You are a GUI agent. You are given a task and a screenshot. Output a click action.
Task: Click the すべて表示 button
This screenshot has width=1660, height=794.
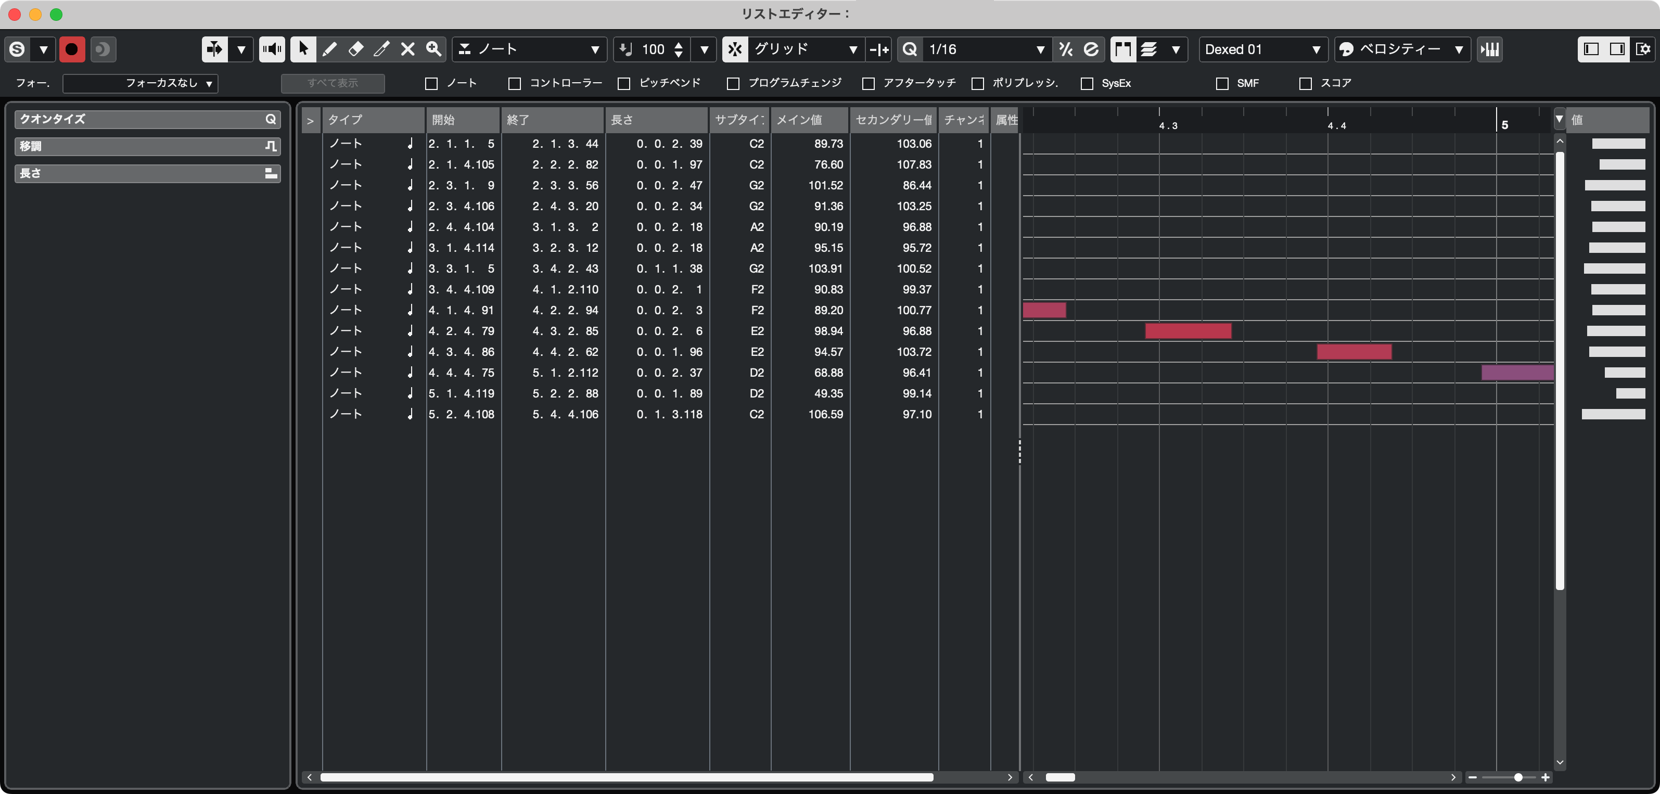point(333,83)
